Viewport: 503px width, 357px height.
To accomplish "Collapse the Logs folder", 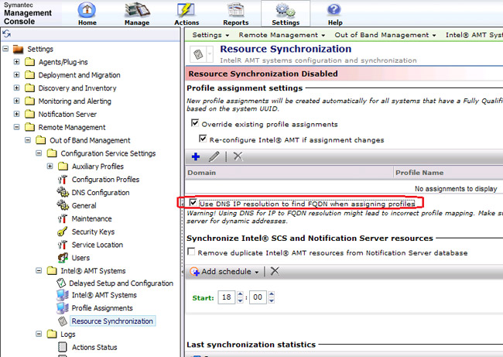I will 39,334.
